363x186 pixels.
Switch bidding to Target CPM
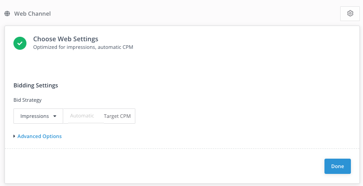[117, 116]
